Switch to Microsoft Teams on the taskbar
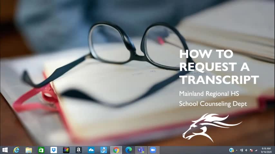The height and width of the screenshot is (154, 275). tap(141, 150)
